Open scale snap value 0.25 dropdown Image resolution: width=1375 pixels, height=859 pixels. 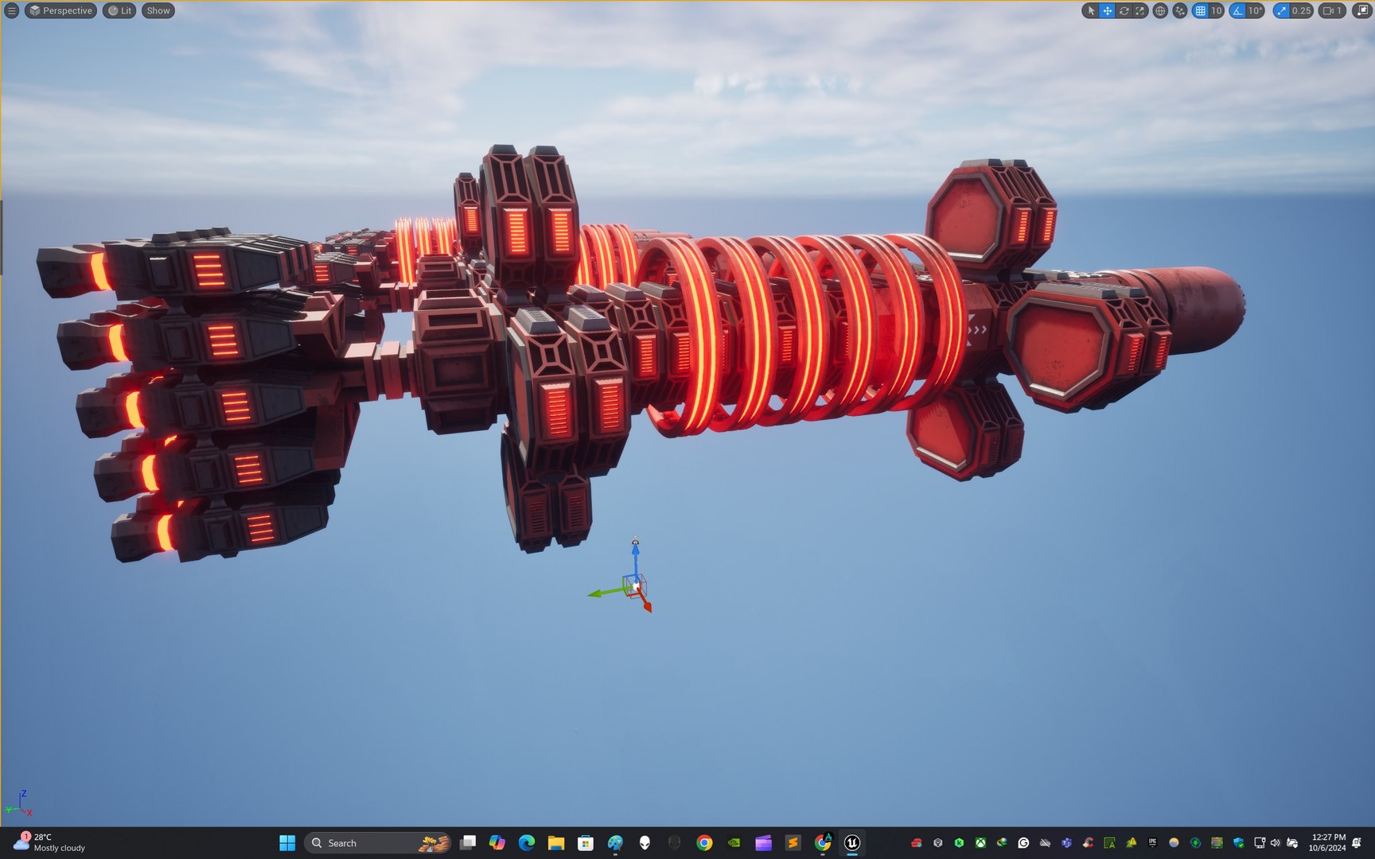click(1302, 10)
